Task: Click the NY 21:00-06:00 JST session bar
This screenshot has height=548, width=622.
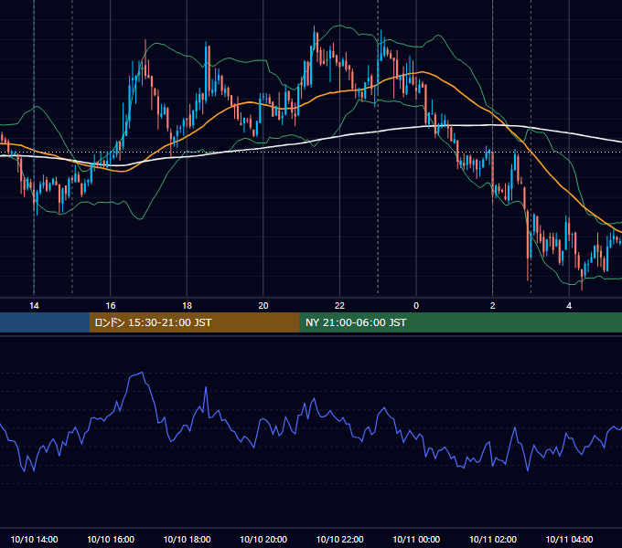Action: coord(460,322)
